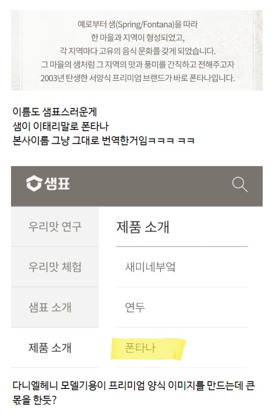The width and height of the screenshot is (279, 417).
Task: Click the 제품 소개 heading on the right panel
Action: click(143, 227)
